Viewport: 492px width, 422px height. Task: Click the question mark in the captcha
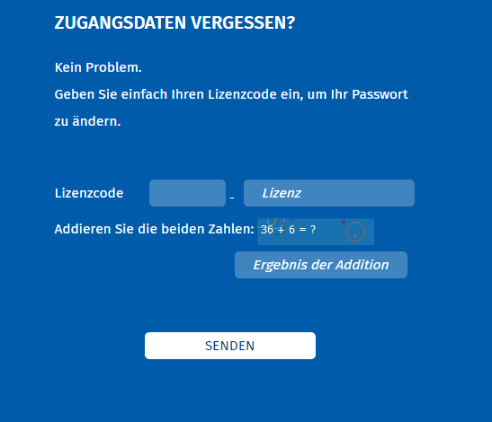point(313,230)
